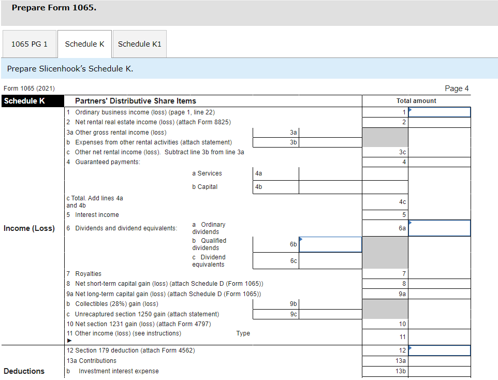The width and height of the screenshot is (498, 380).
Task: Open the Schedule K1 tab
Action: pos(139,43)
